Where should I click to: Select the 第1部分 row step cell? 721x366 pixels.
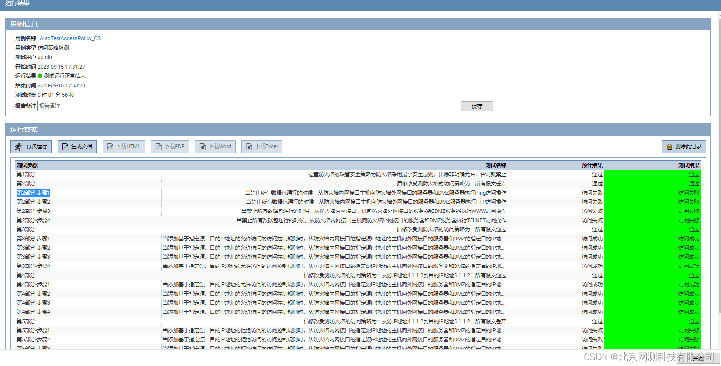click(88, 174)
